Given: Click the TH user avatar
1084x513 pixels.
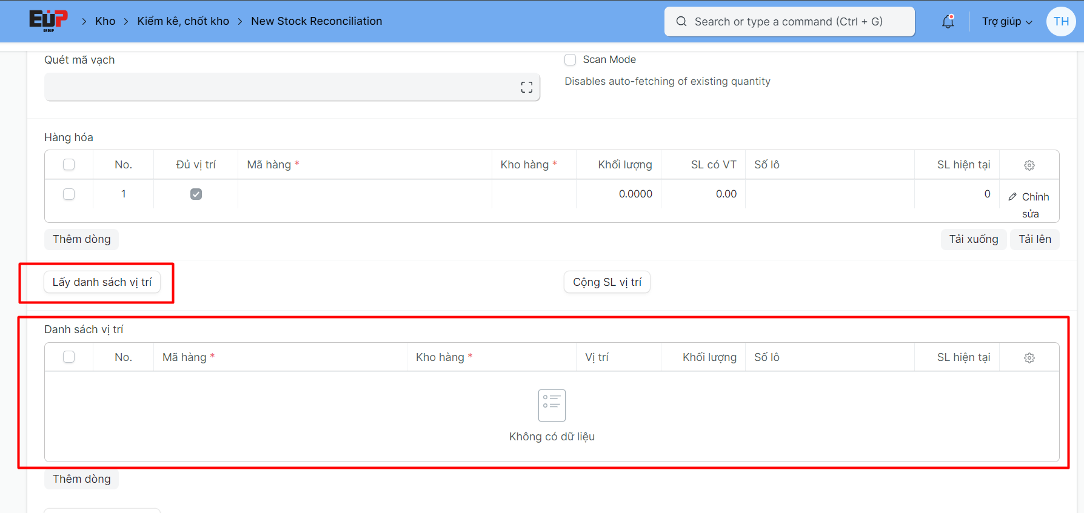Looking at the screenshot, I should point(1060,22).
